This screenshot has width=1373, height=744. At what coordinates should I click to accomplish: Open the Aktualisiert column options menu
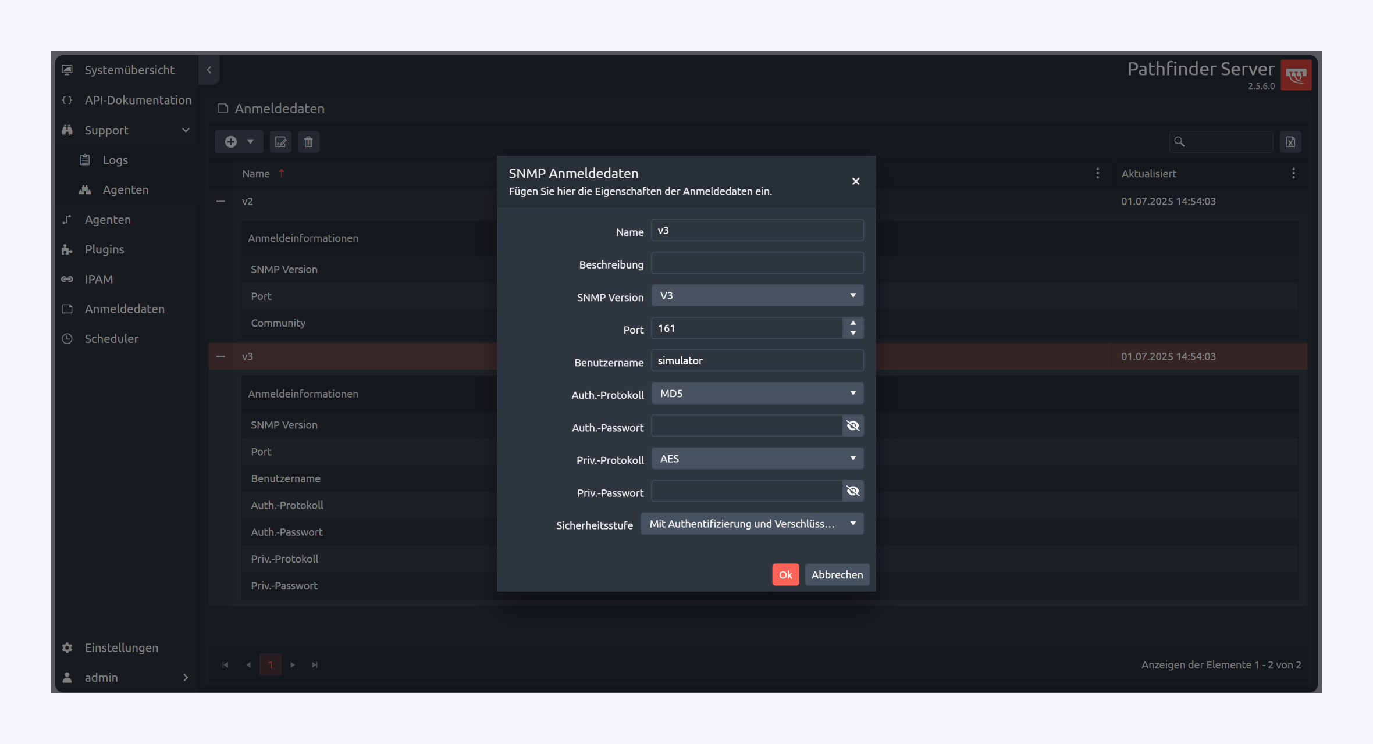[1293, 173]
